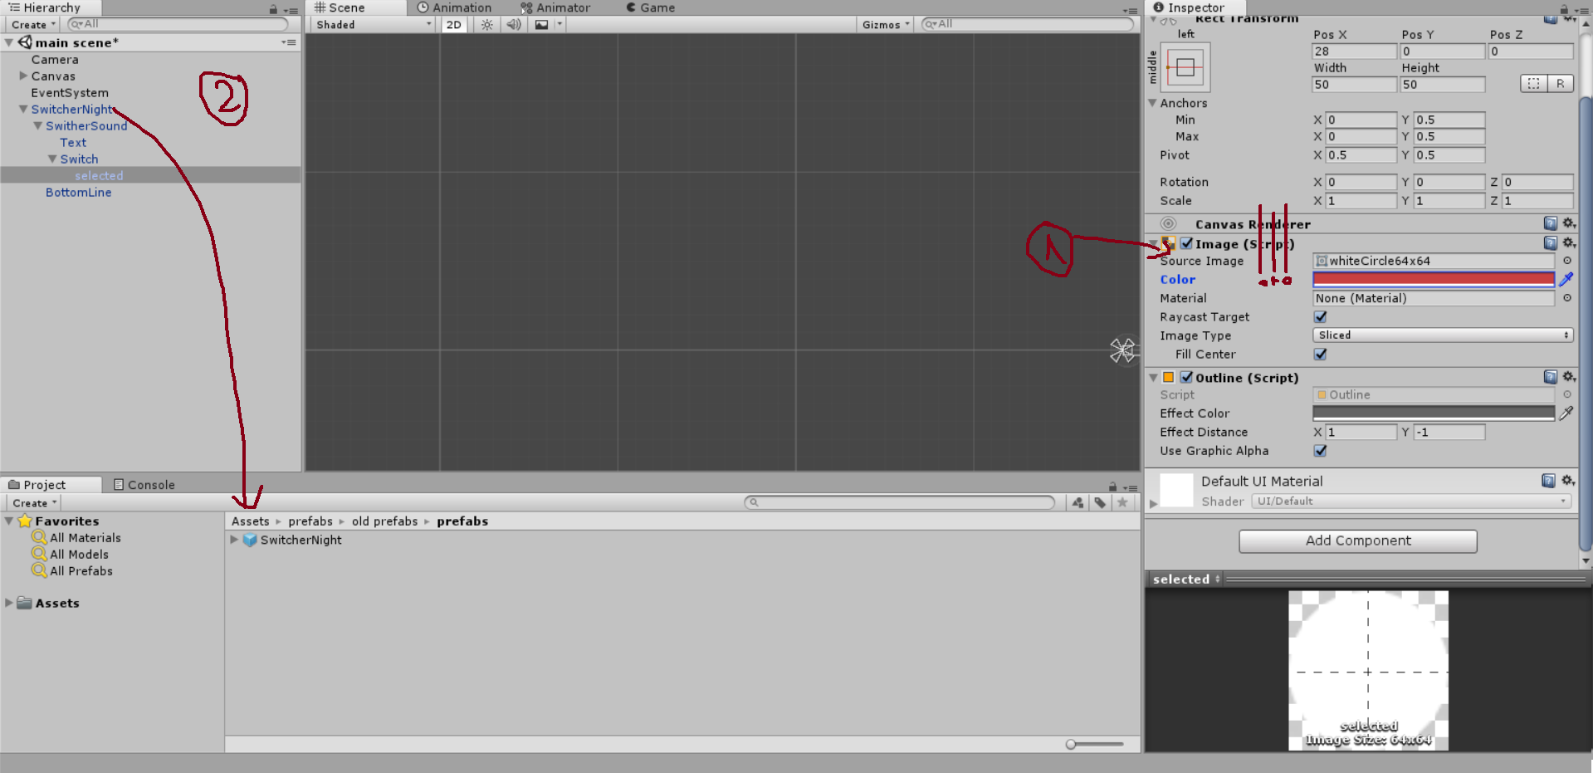
Task: Click the R reset button in Rect Transform
Action: coord(1561,83)
